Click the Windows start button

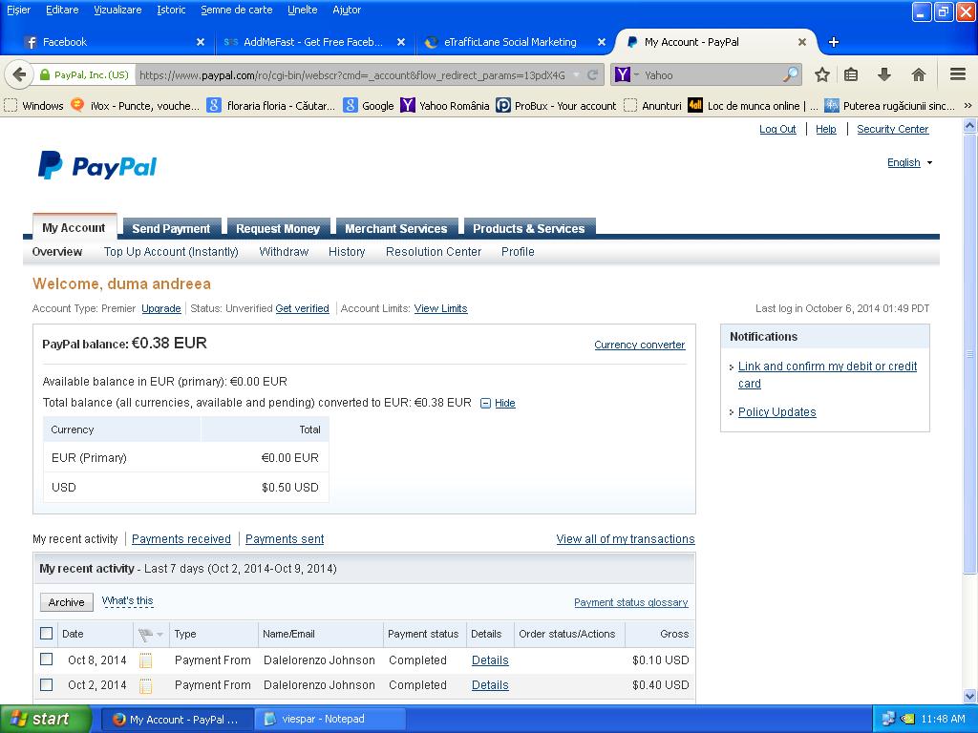click(46, 719)
